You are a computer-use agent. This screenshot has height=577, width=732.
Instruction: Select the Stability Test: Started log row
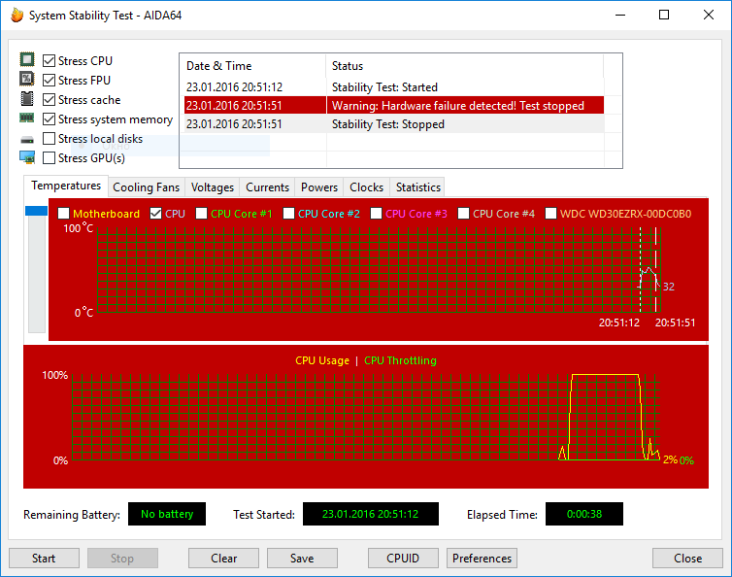coord(394,87)
